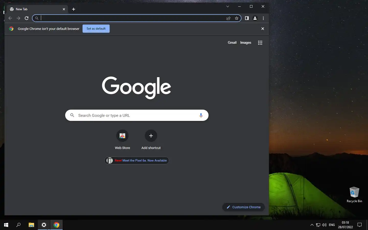Open Gmail link

click(232, 43)
